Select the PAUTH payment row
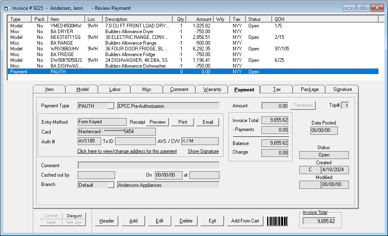 pyautogui.click(x=193, y=72)
